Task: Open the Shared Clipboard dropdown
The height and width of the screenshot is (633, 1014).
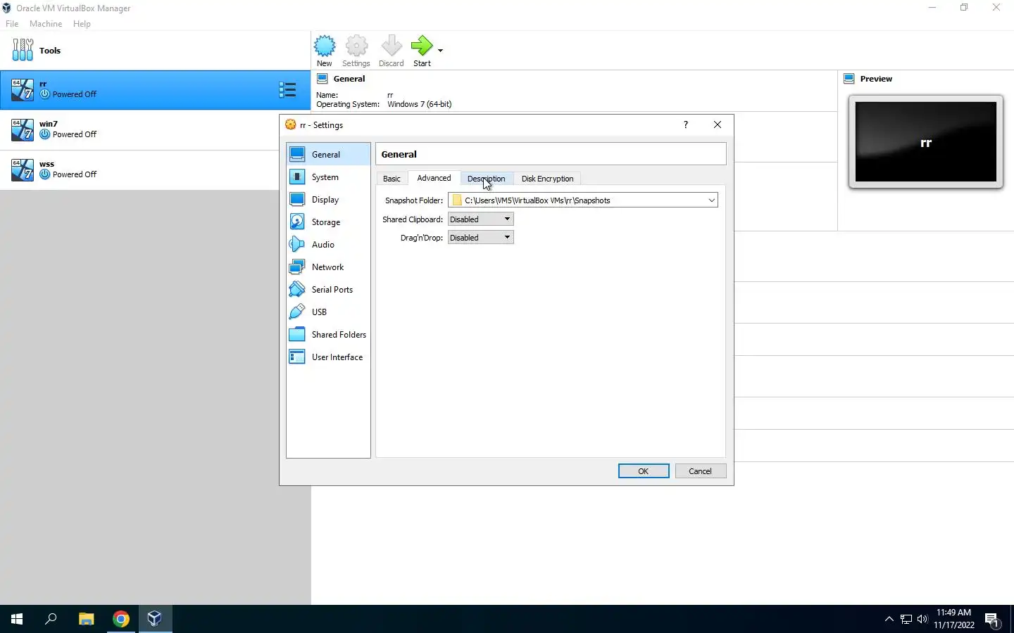Action: pyautogui.click(x=480, y=219)
